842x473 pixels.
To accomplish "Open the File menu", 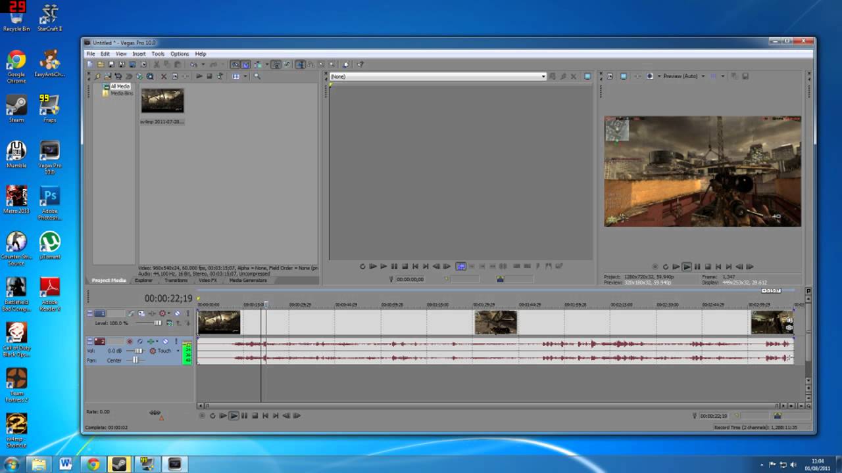I will click(x=91, y=54).
